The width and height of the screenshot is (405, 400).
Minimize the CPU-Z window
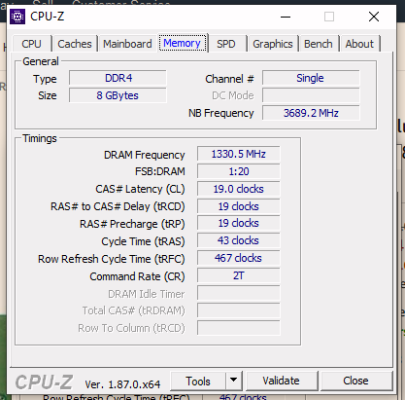(286, 17)
